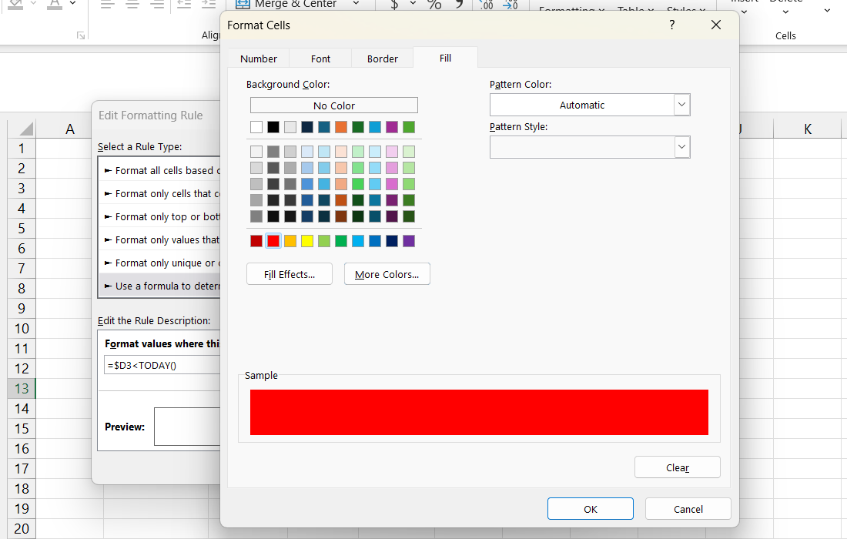
Task: Switch to the Number tab
Action: click(x=259, y=59)
